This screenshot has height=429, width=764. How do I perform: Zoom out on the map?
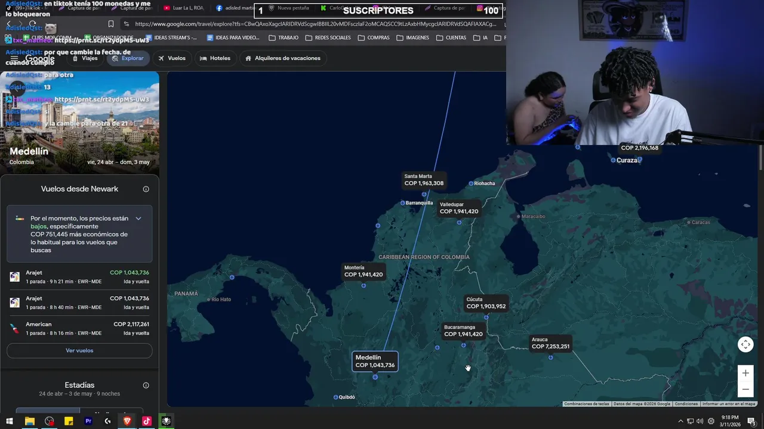coord(745,390)
